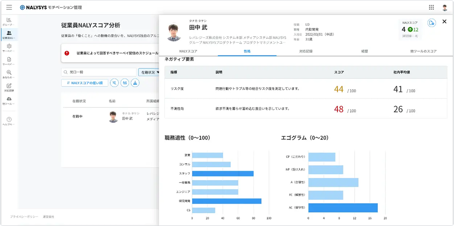Open the hamburger menu
The image size is (454, 226).
click(x=9, y=7)
